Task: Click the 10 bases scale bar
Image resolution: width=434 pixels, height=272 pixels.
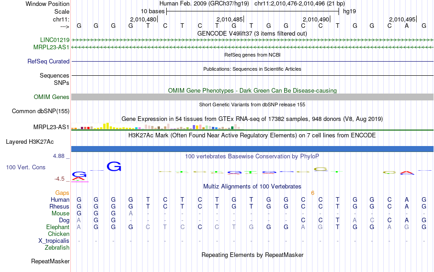Action: 253,11
